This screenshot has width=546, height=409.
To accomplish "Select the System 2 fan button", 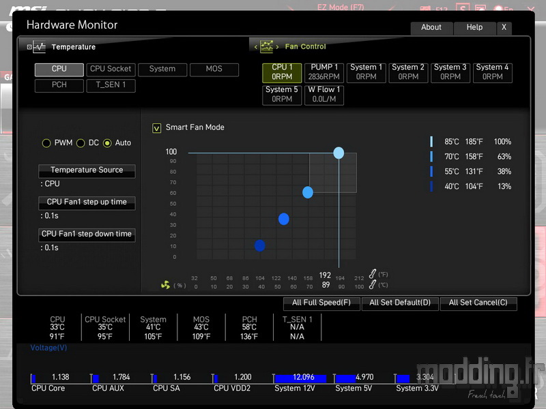I will [x=408, y=72].
